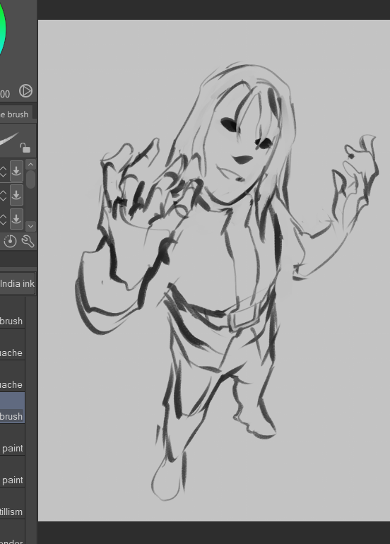Switch to the India ink tab
Viewport: 390px width, 544px height.
17,283
